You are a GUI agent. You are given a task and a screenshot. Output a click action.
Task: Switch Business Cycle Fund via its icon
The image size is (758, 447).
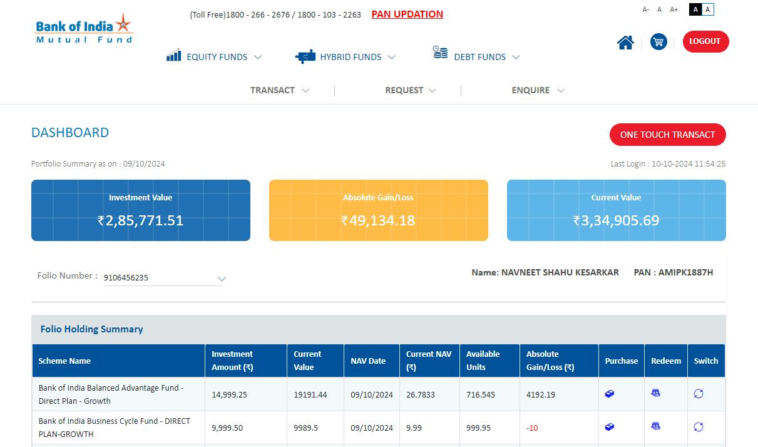point(699,427)
